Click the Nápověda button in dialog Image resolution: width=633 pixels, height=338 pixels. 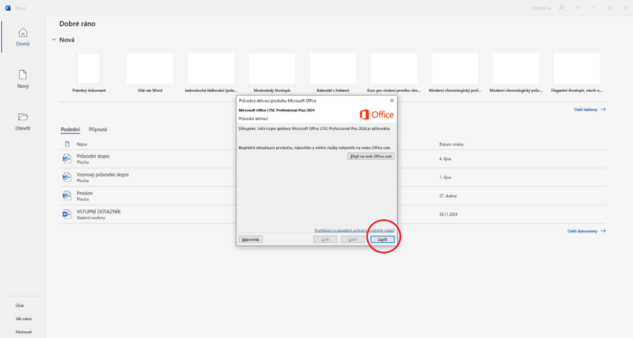tap(251, 239)
